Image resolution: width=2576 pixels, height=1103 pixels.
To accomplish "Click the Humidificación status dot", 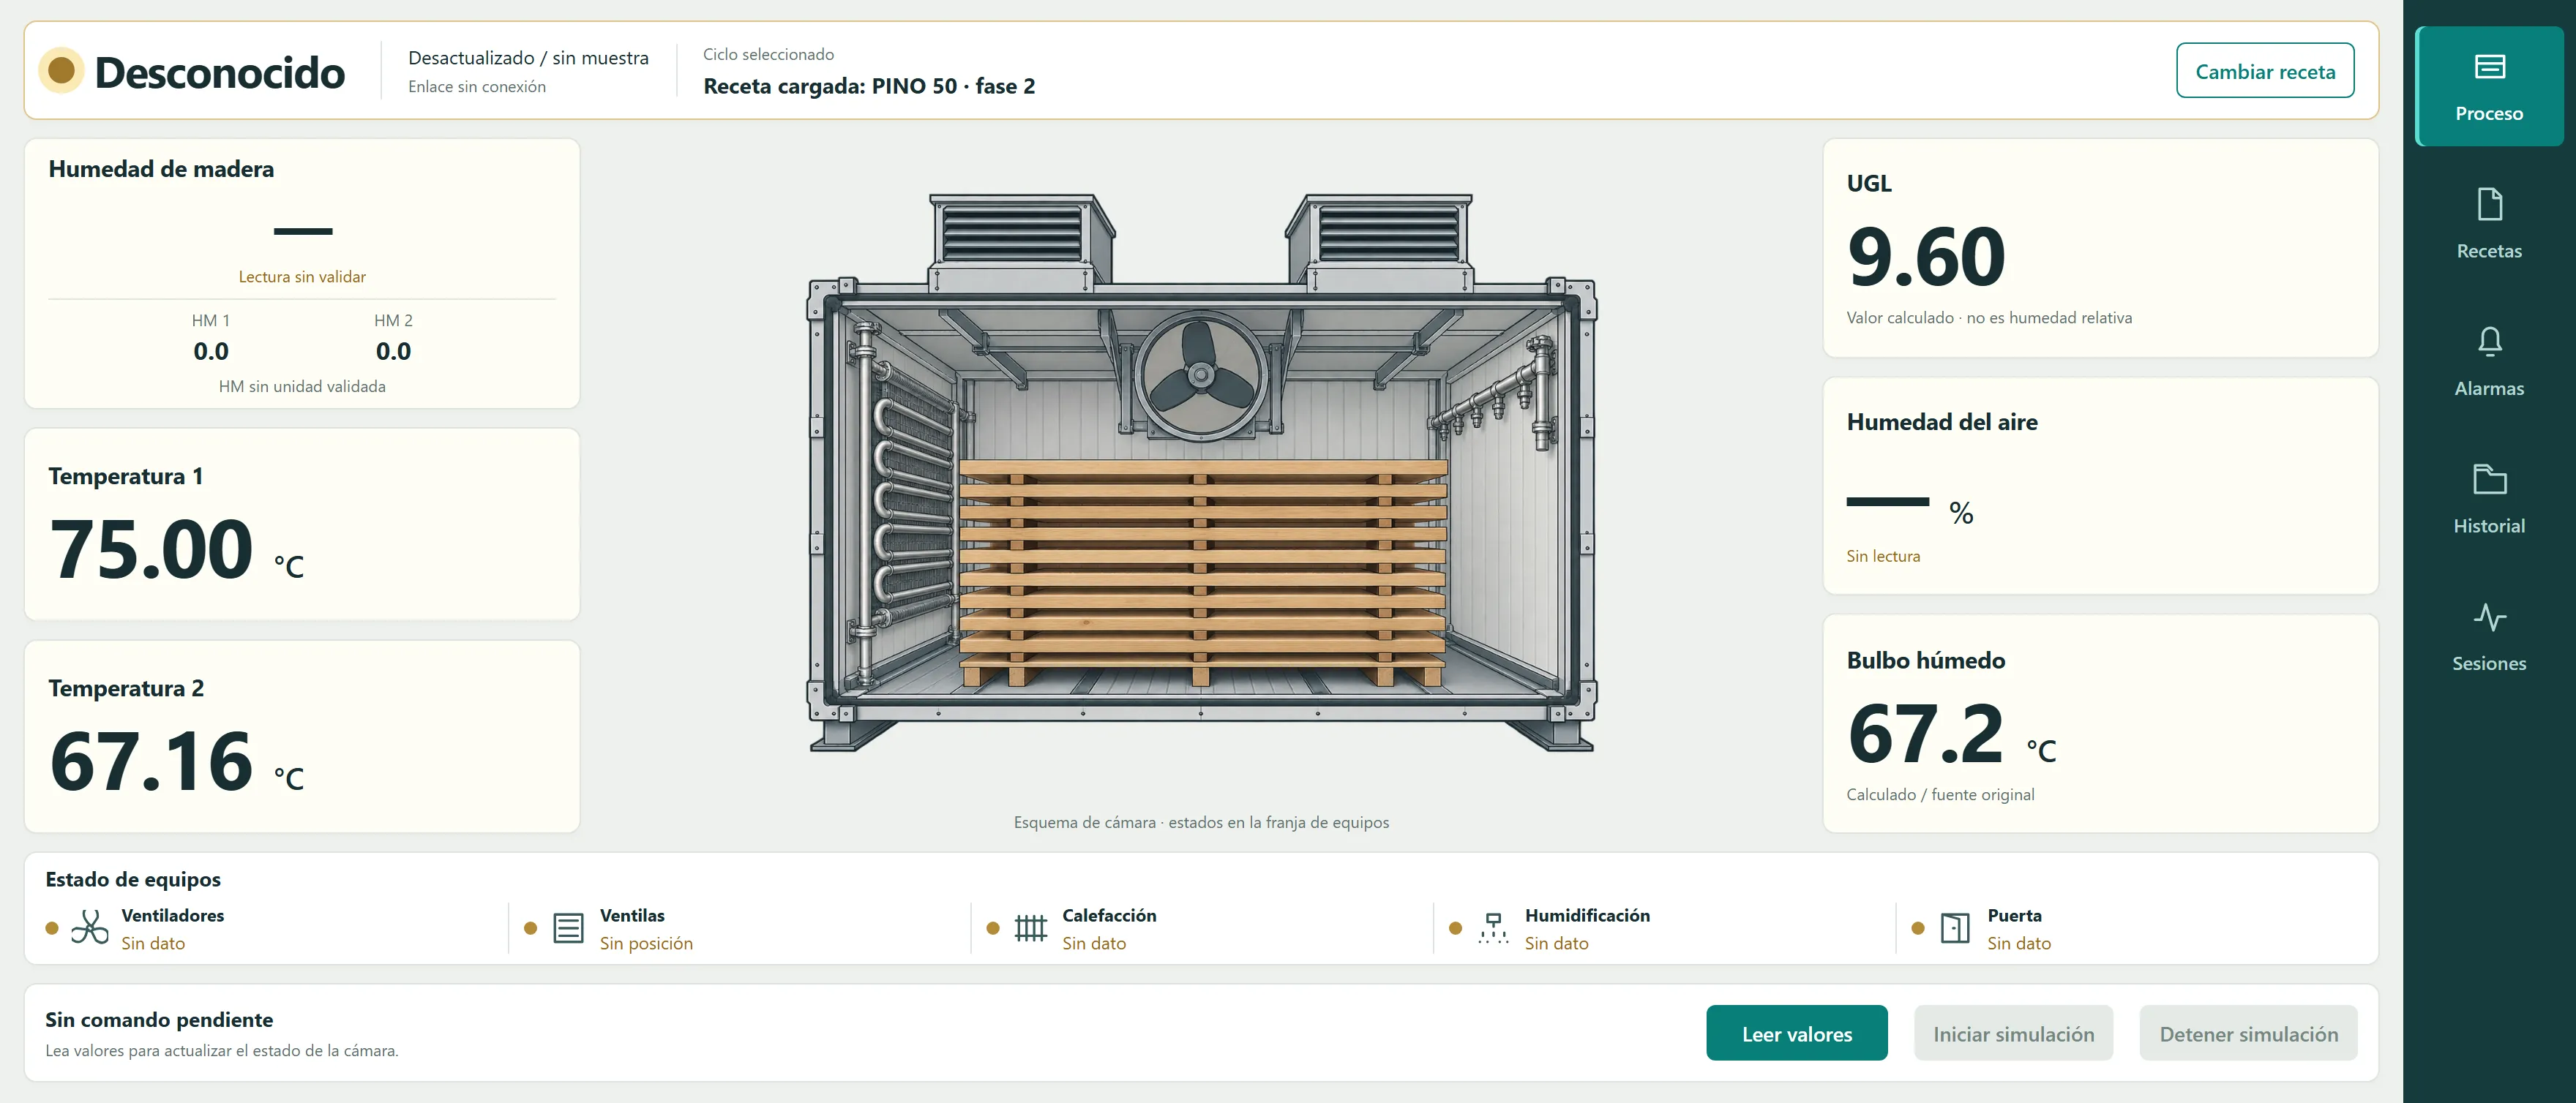I will (x=1456, y=928).
